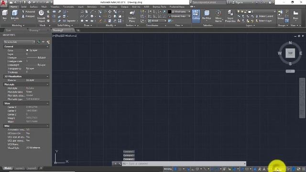Image resolution: width=306 pixels, height=172 pixels.
Task: Open the status bar customization menu icon
Action: [x=304, y=169]
